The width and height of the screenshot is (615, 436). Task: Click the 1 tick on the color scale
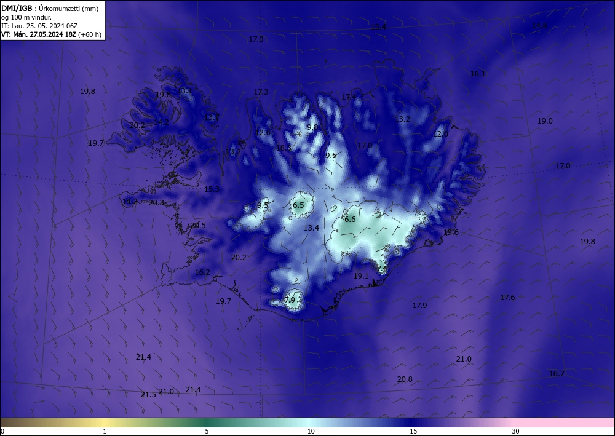[105, 431]
